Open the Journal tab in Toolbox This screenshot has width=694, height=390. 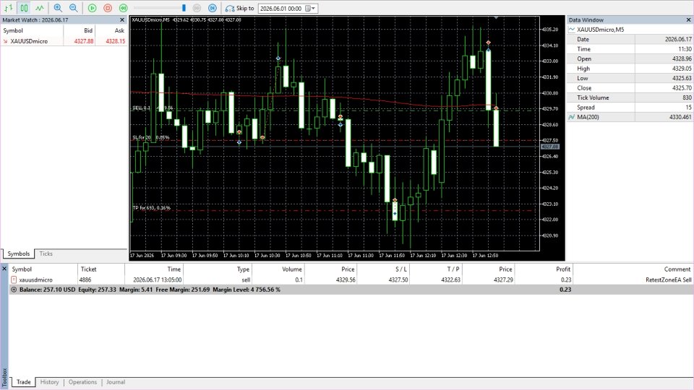[116, 382]
